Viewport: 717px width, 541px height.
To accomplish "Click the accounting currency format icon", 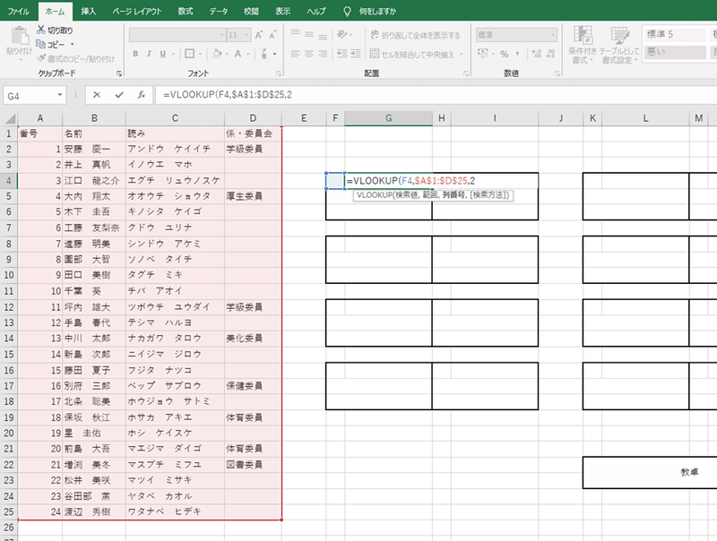I will [483, 54].
